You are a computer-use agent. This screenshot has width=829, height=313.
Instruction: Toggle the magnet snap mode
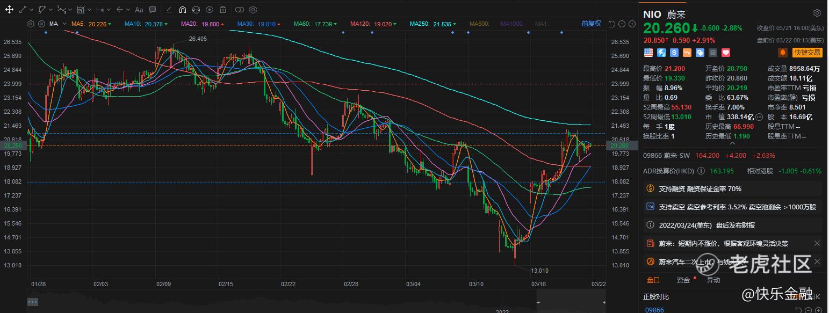point(183,10)
